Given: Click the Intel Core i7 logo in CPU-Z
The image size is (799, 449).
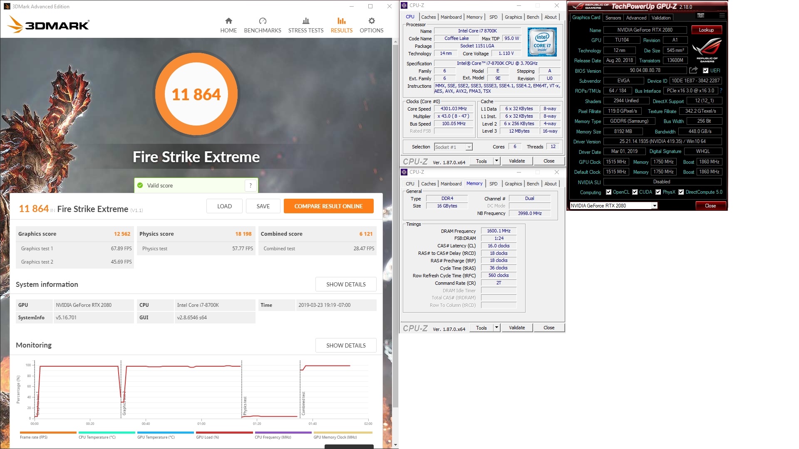Looking at the screenshot, I should (542, 42).
